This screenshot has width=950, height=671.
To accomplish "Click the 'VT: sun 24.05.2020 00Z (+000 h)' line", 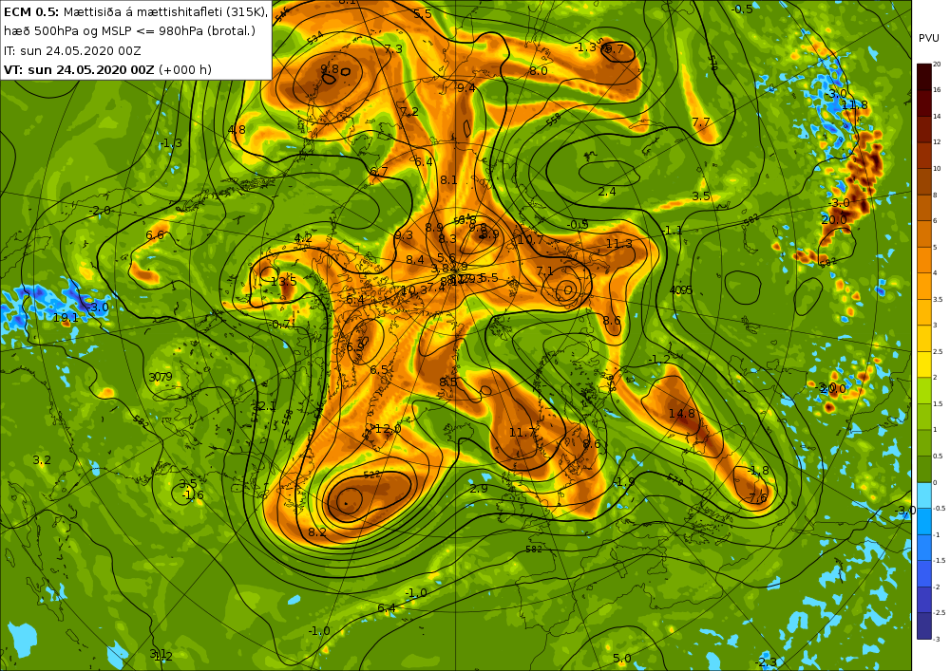I will click(x=108, y=69).
